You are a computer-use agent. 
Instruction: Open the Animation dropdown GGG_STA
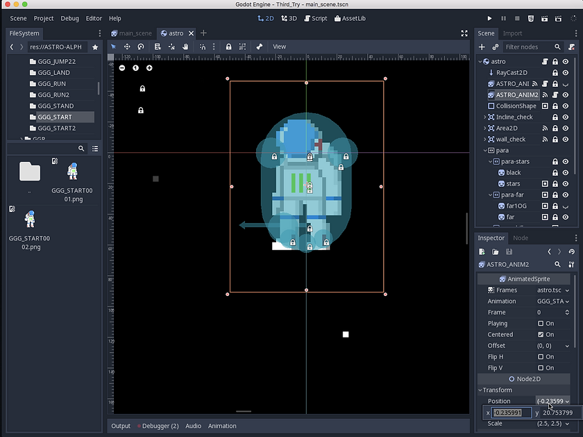click(553, 301)
